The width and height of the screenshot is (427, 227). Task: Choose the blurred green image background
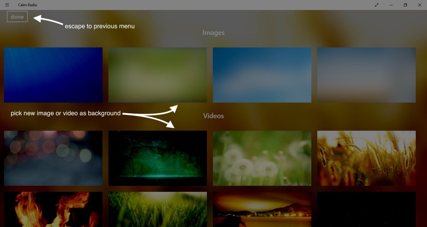(x=158, y=75)
